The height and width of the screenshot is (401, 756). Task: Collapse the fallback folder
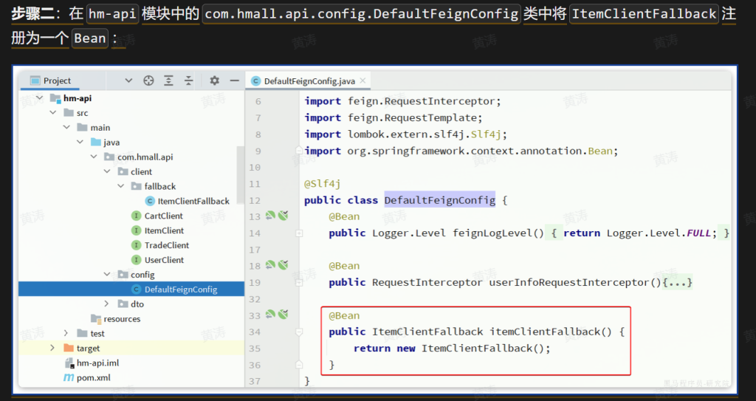(x=121, y=186)
